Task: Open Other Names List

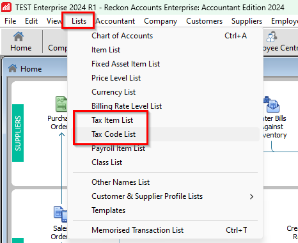Action: [x=166, y=182]
